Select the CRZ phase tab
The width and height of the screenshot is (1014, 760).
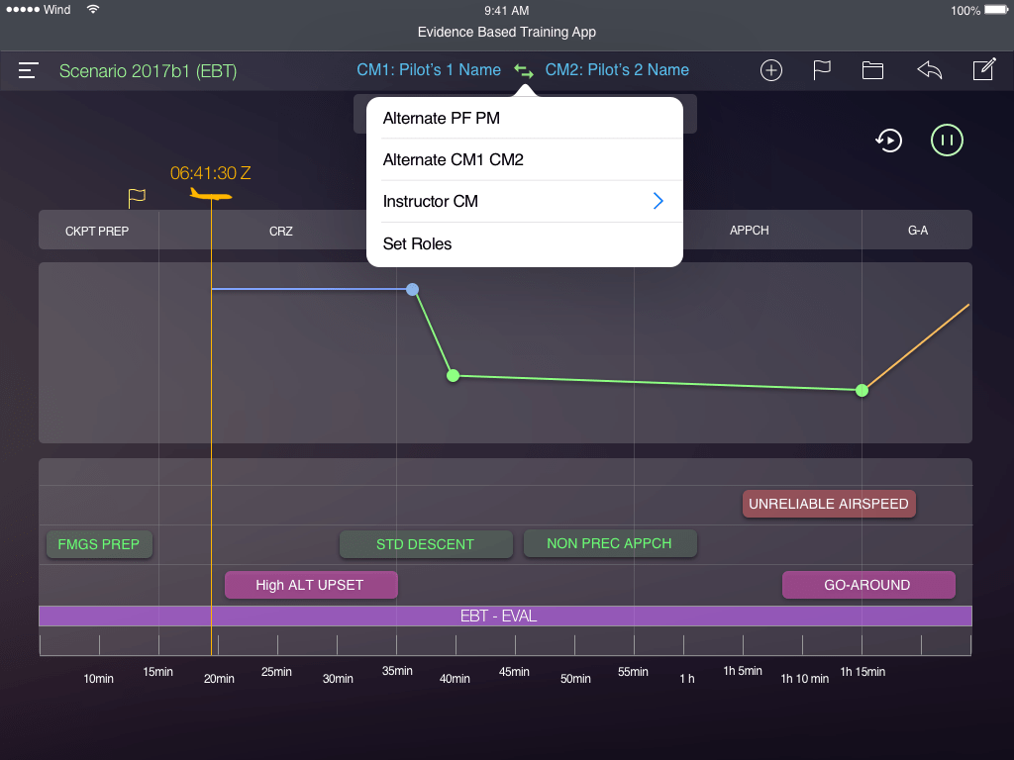pyautogui.click(x=280, y=231)
